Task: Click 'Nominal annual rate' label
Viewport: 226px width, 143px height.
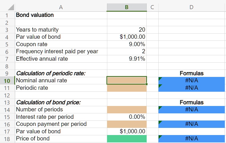Action: [41, 81]
